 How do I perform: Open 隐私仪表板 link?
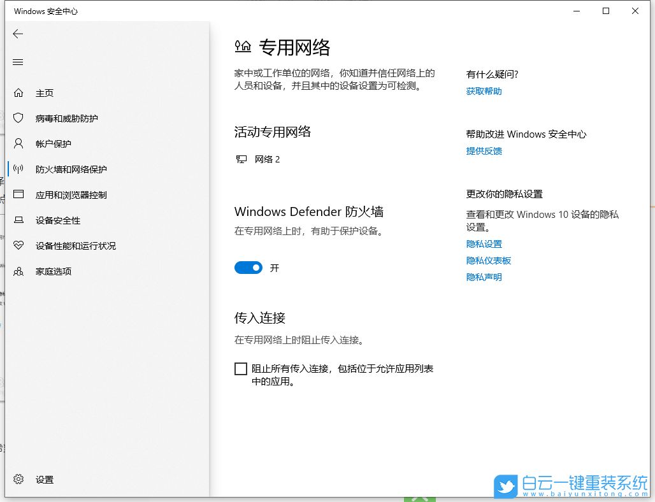point(488,261)
